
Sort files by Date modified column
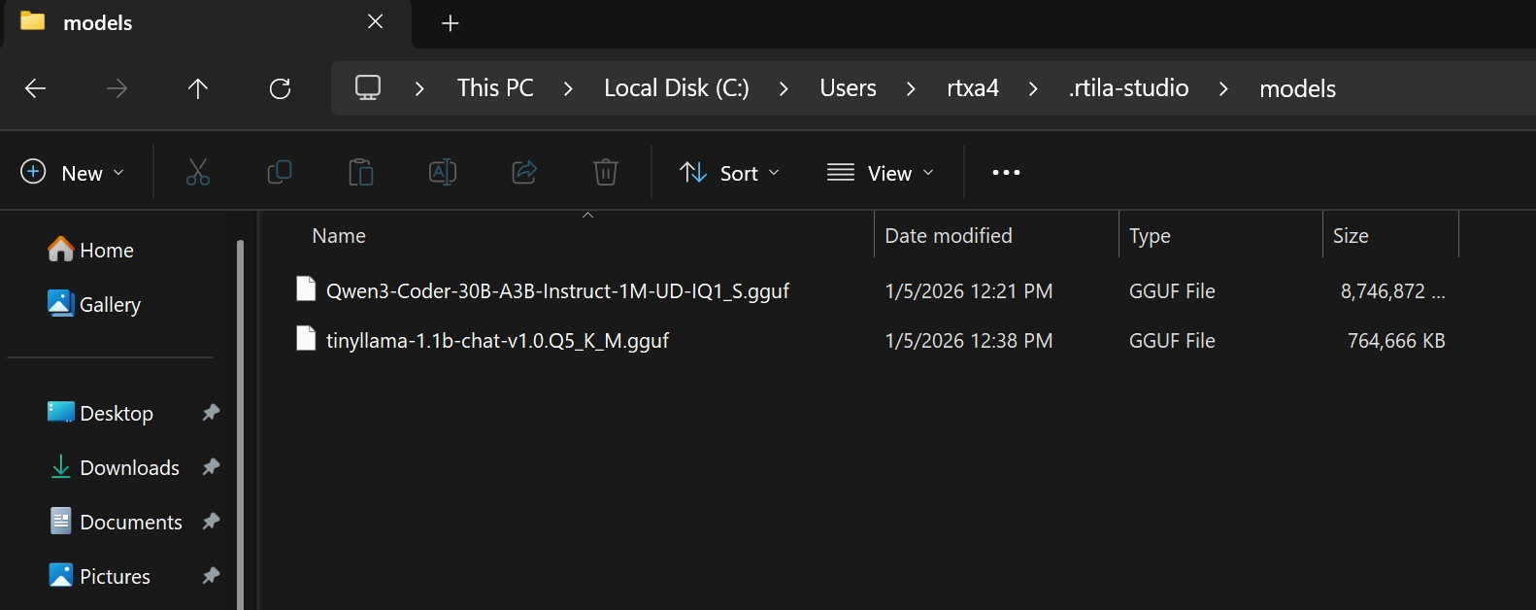pyautogui.click(x=949, y=236)
